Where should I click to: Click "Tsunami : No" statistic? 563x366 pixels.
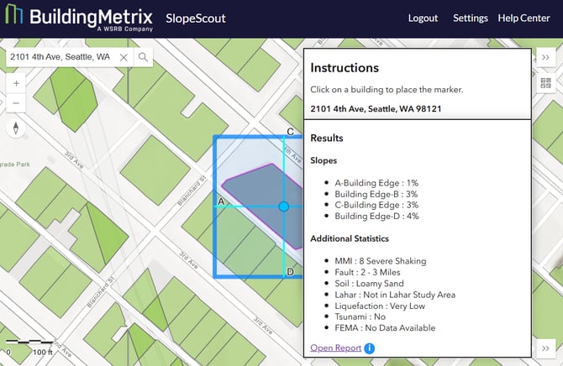click(360, 316)
